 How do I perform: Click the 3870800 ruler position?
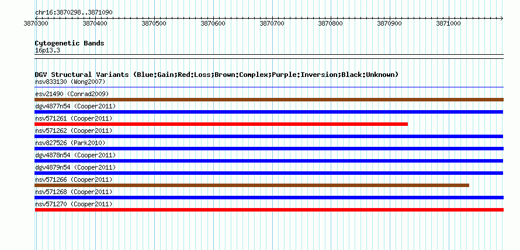coord(331,24)
